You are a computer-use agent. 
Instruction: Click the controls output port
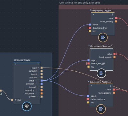click(x=42, y=71)
